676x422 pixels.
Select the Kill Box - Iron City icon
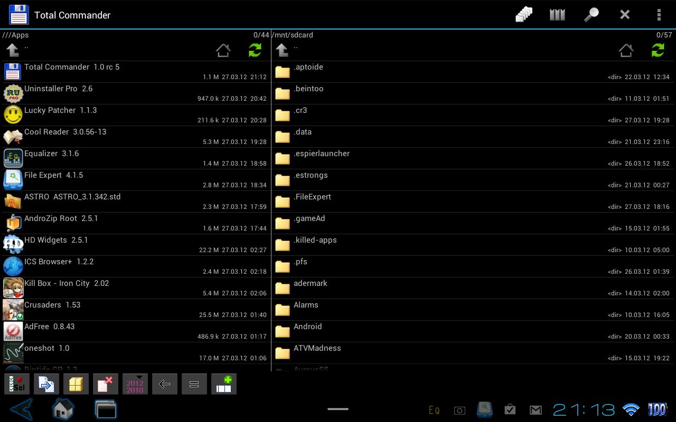13,288
